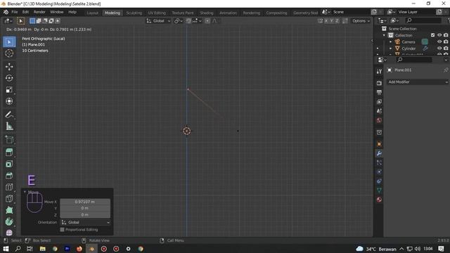Collapse the Collection tree item

pyautogui.click(x=384, y=35)
